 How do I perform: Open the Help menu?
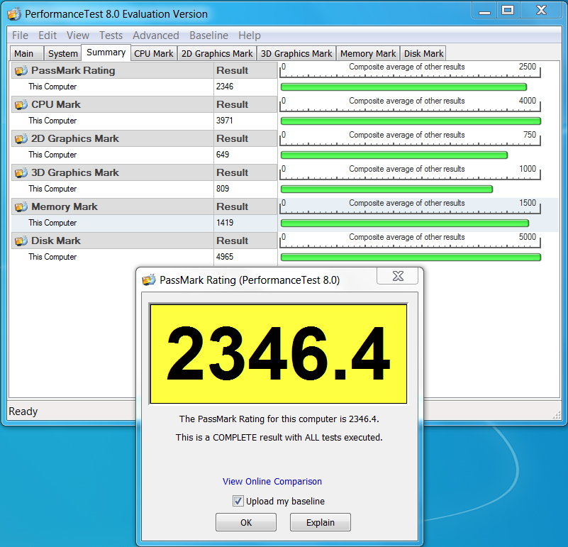point(249,35)
